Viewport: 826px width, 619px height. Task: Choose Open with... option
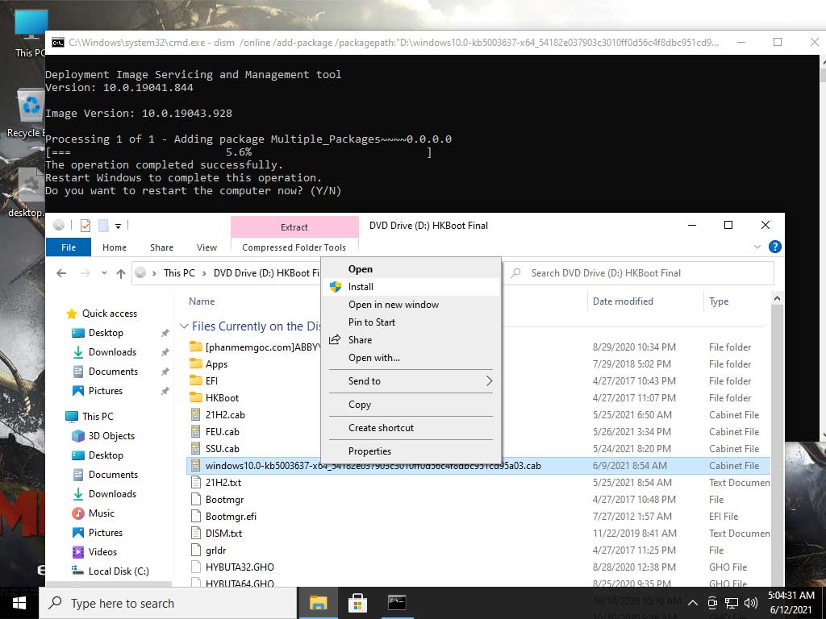[x=411, y=358]
